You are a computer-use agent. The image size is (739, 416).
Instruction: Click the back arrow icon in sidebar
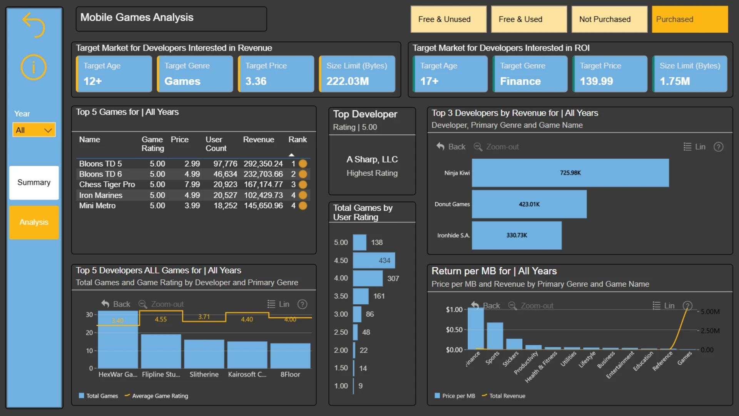[34, 25]
